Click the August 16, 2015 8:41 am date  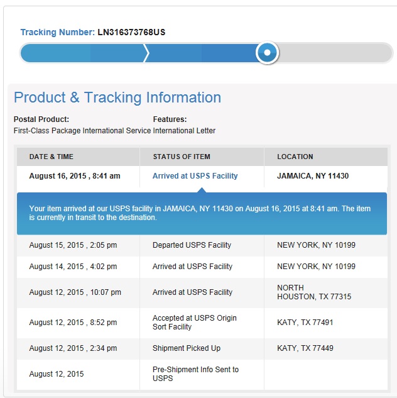click(x=75, y=176)
